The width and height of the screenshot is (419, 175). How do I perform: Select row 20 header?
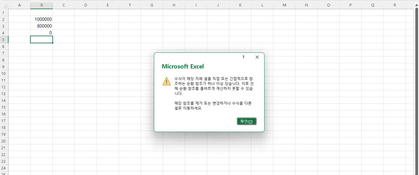click(4, 141)
